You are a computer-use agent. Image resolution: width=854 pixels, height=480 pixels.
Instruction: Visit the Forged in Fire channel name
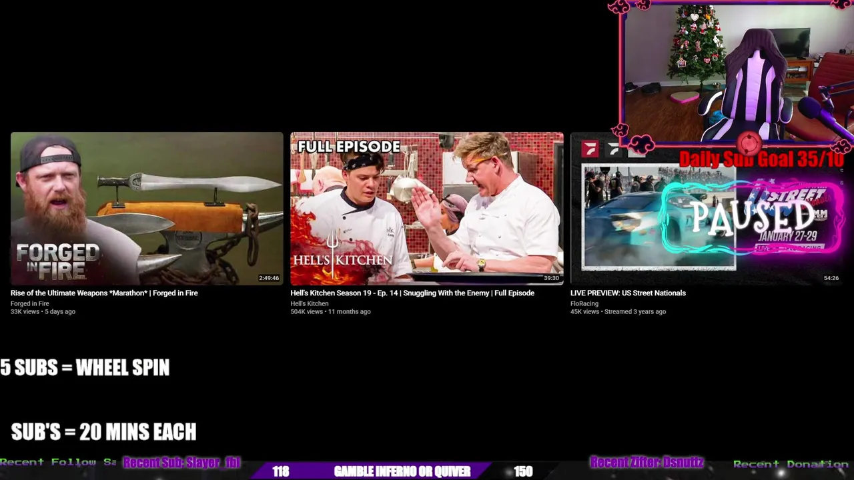coord(29,303)
